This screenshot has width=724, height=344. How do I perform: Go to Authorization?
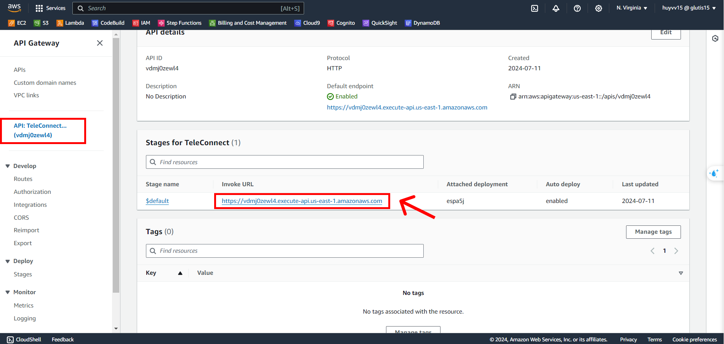[32, 192]
